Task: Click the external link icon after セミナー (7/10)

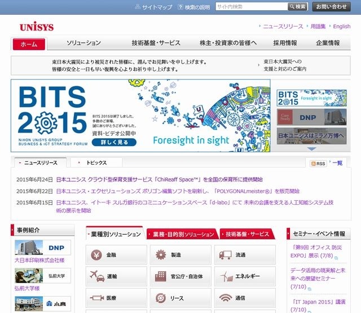Action: tap(310, 289)
